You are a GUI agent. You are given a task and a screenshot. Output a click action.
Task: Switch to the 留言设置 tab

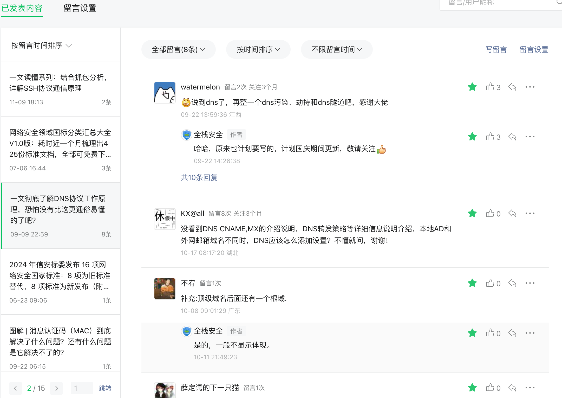[x=80, y=8]
